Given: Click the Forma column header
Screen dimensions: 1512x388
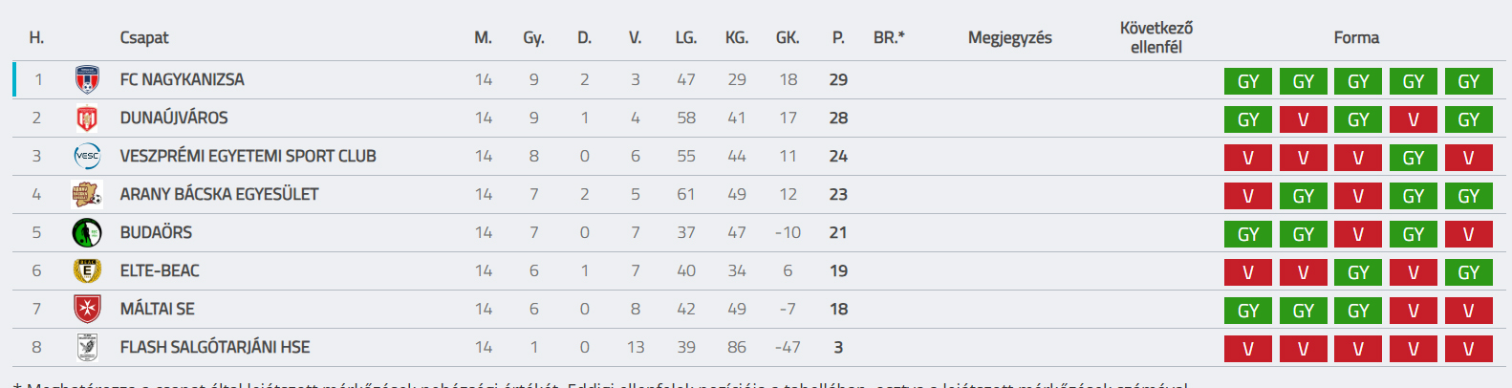Looking at the screenshot, I should [1356, 38].
